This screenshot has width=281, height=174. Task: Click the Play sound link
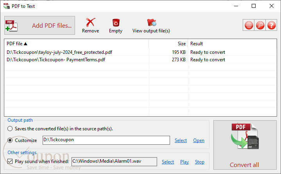[x=184, y=162]
